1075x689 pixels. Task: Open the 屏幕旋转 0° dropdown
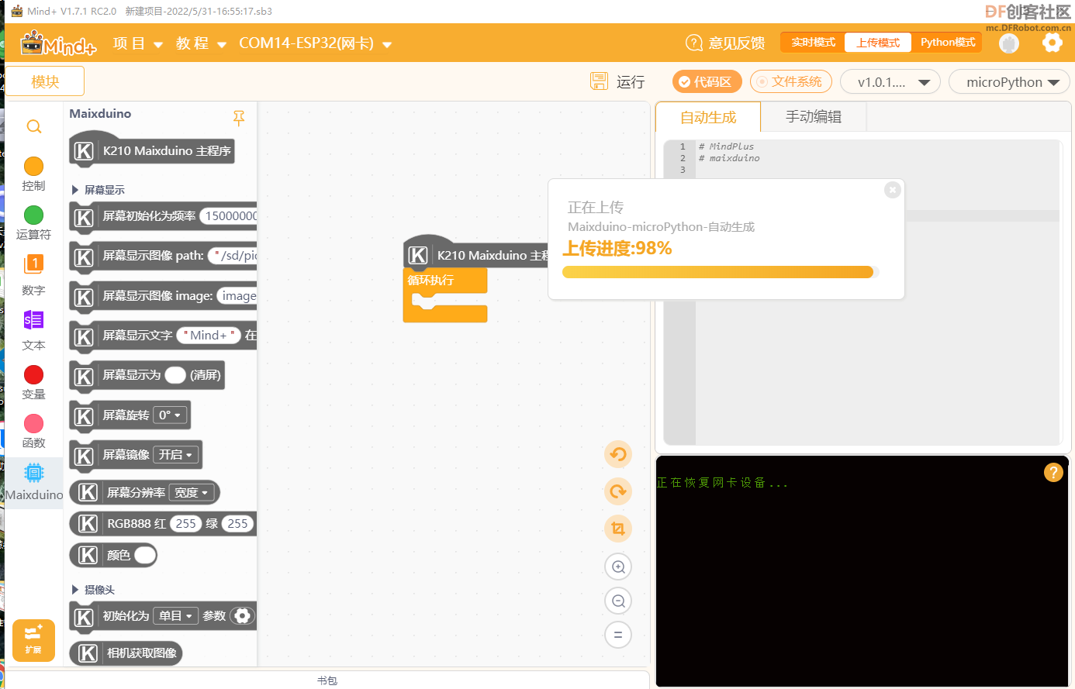[170, 415]
